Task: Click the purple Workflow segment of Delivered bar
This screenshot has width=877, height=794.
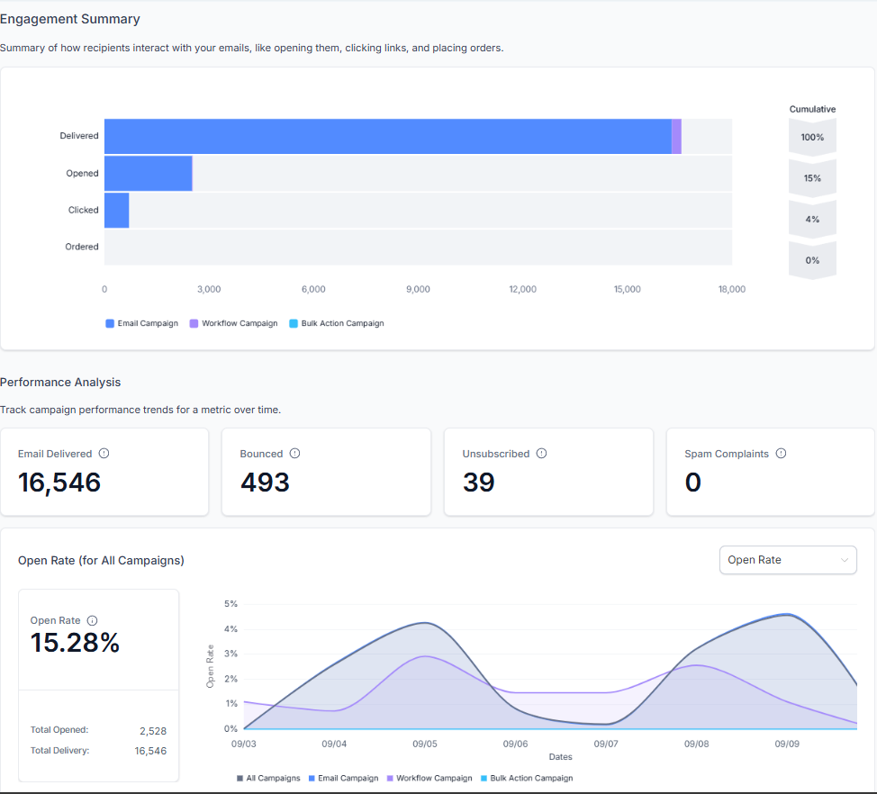Action: [x=676, y=136]
